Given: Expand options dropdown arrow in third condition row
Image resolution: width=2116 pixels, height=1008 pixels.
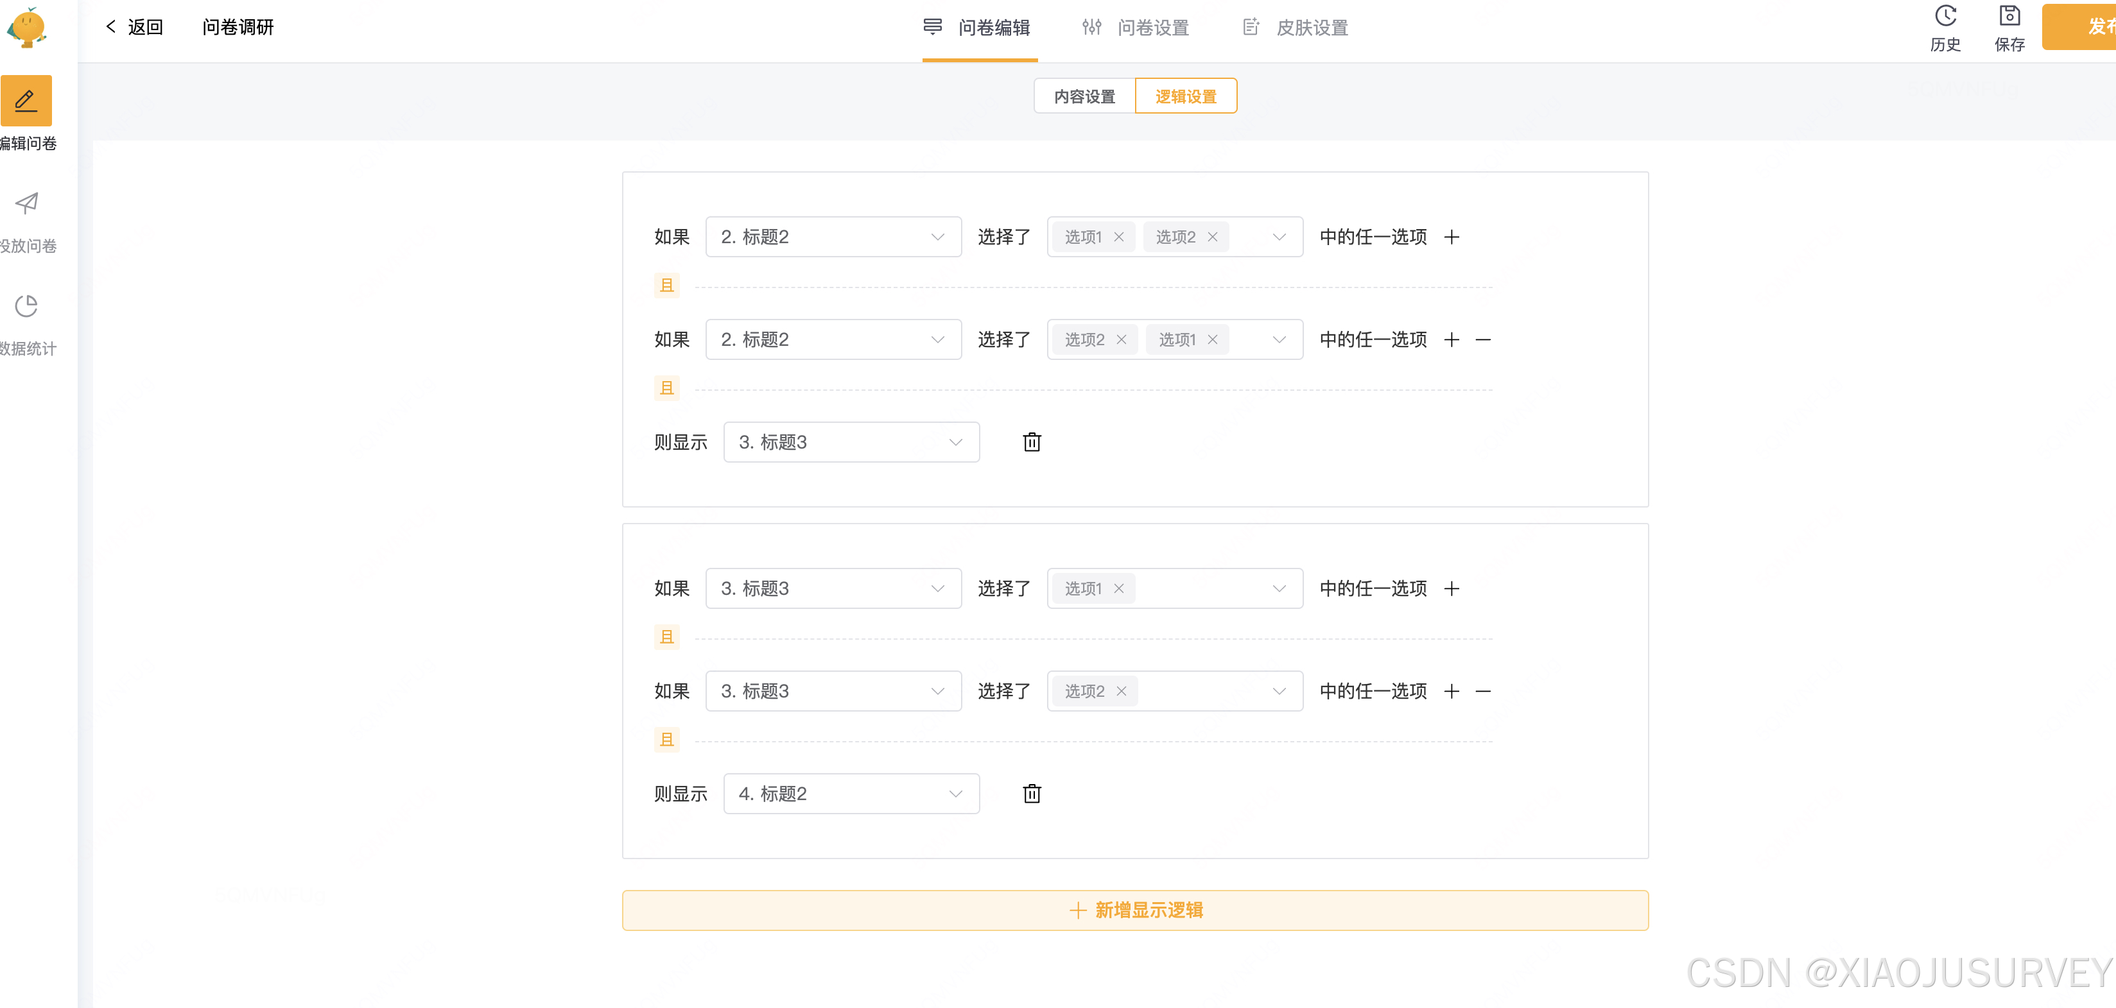Looking at the screenshot, I should [x=1279, y=588].
